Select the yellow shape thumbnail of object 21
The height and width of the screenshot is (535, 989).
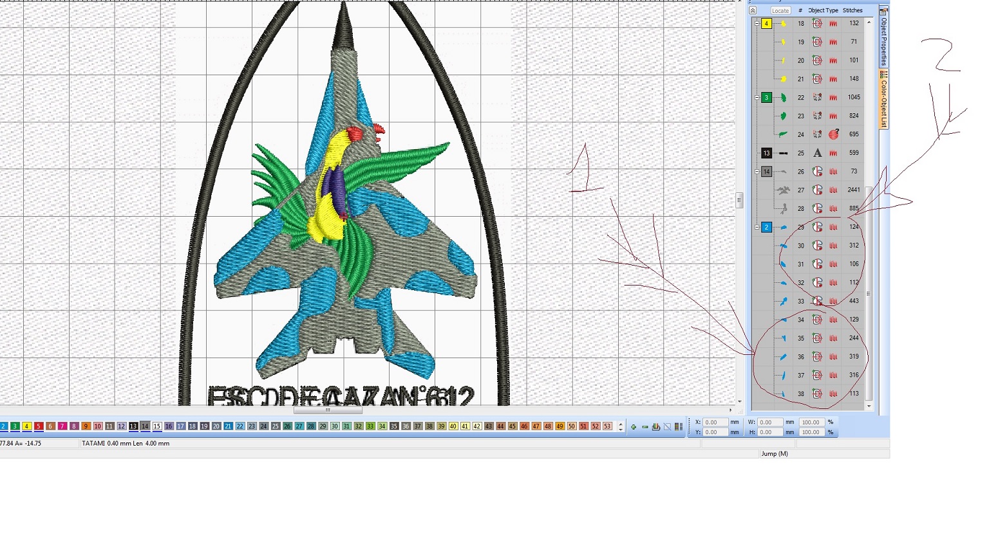pos(784,79)
